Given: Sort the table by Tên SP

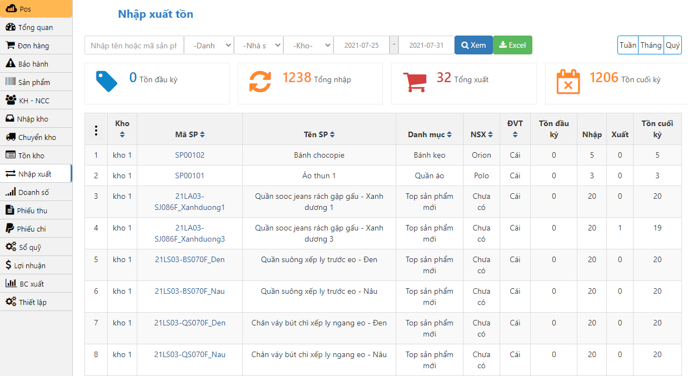Looking at the screenshot, I should (332, 134).
